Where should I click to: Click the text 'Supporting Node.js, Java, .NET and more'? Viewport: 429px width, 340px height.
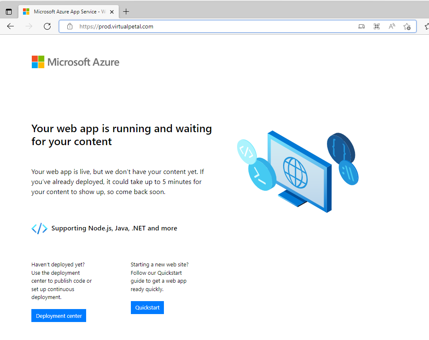(114, 228)
